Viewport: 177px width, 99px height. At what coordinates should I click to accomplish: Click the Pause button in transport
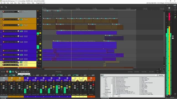[18, 72]
